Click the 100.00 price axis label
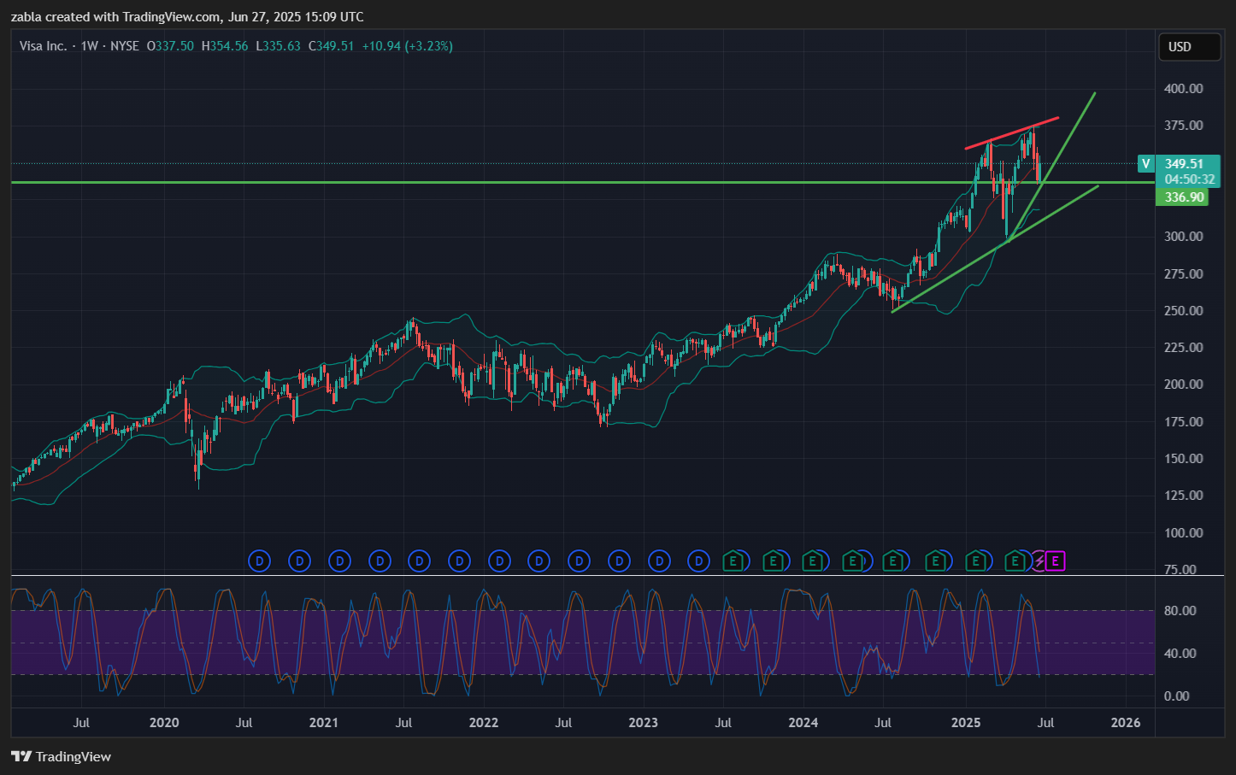This screenshot has width=1236, height=775. (1184, 533)
